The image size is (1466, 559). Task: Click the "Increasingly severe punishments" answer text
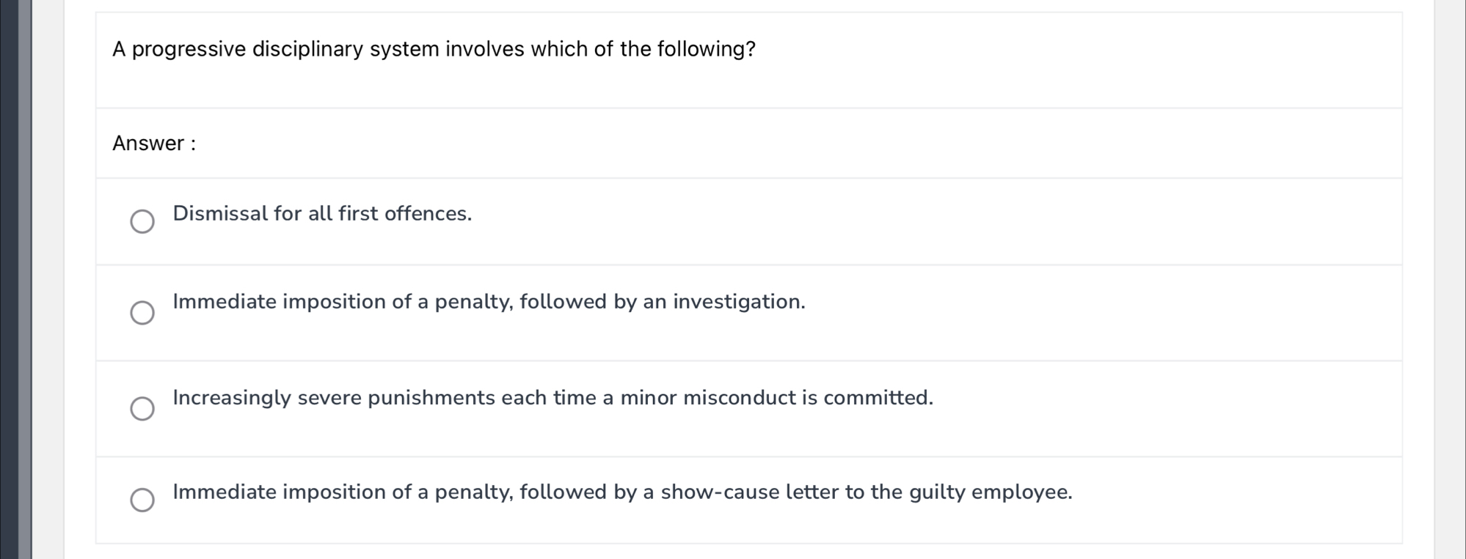click(x=553, y=398)
